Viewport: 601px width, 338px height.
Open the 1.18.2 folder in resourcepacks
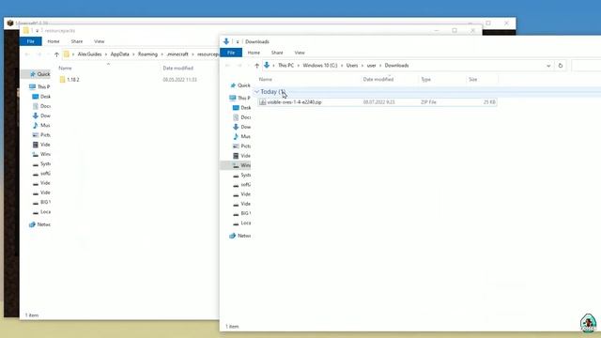pos(73,80)
